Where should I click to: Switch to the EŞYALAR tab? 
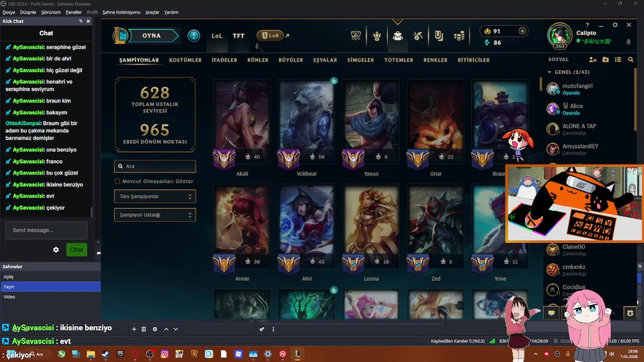pos(325,60)
